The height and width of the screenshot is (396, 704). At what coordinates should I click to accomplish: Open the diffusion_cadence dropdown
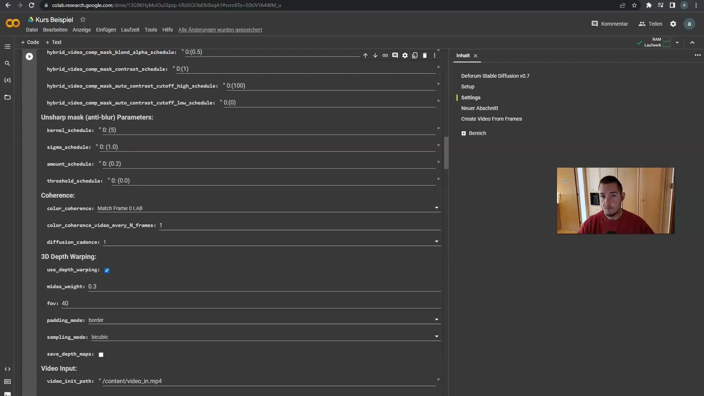(271, 242)
